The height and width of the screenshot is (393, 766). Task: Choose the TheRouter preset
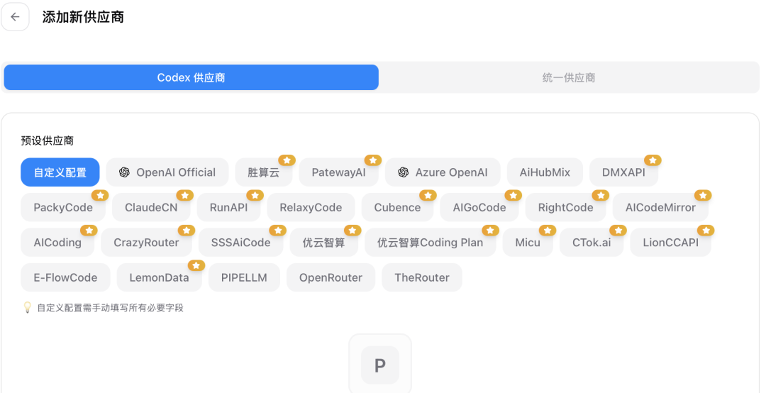422,277
